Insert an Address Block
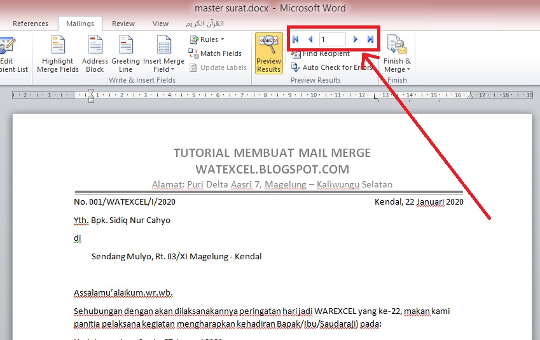 (x=95, y=55)
